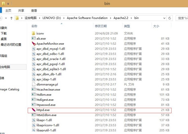Sort files by 大小 column header
Viewport: 188px width, 134px height.
(156, 26)
